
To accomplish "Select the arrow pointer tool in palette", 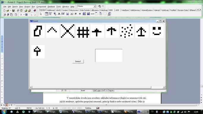I will coord(41,14).
